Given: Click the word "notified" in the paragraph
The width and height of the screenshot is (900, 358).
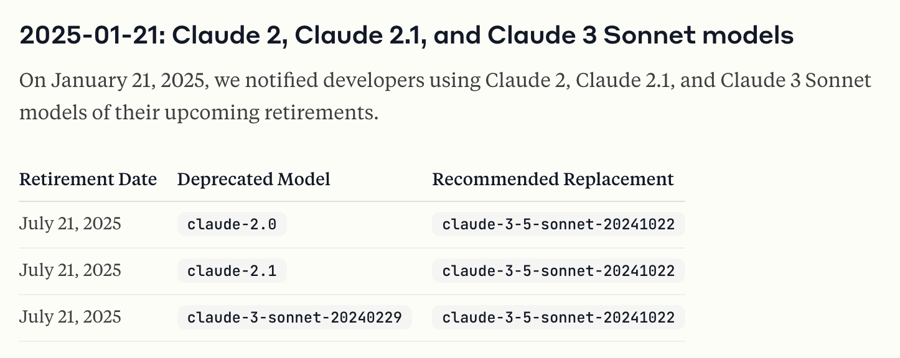Looking at the screenshot, I should pos(279,81).
